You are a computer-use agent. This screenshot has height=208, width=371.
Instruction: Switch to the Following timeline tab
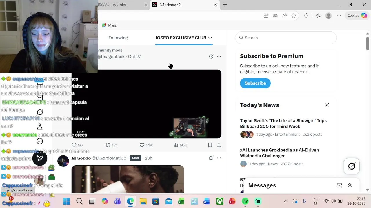[118, 38]
